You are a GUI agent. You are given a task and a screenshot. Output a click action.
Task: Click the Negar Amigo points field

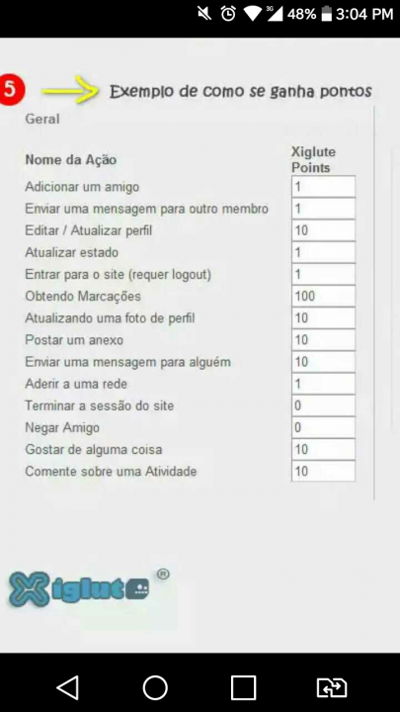(323, 427)
